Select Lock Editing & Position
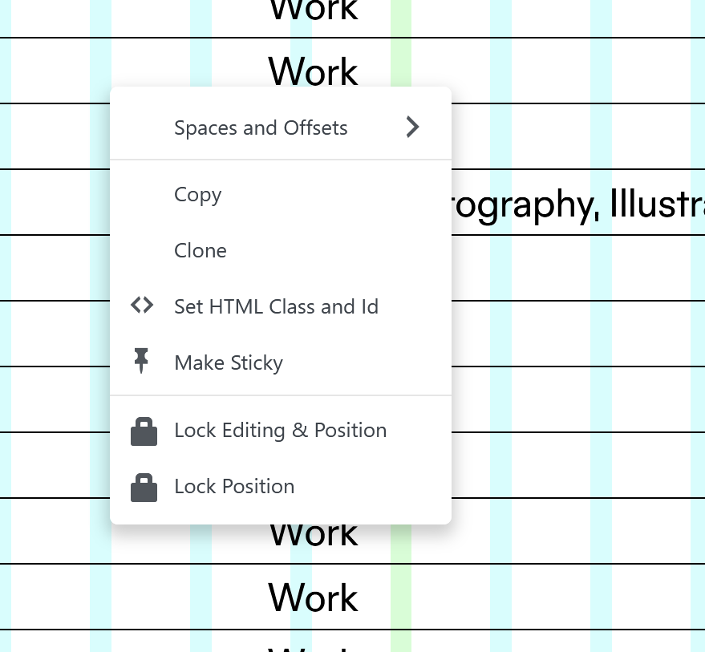 [x=280, y=431]
